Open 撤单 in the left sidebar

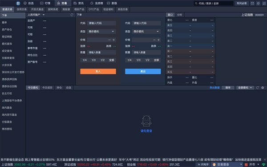4,23
